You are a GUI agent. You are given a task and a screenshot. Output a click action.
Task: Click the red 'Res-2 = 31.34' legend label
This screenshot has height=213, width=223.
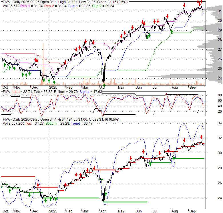56,6
